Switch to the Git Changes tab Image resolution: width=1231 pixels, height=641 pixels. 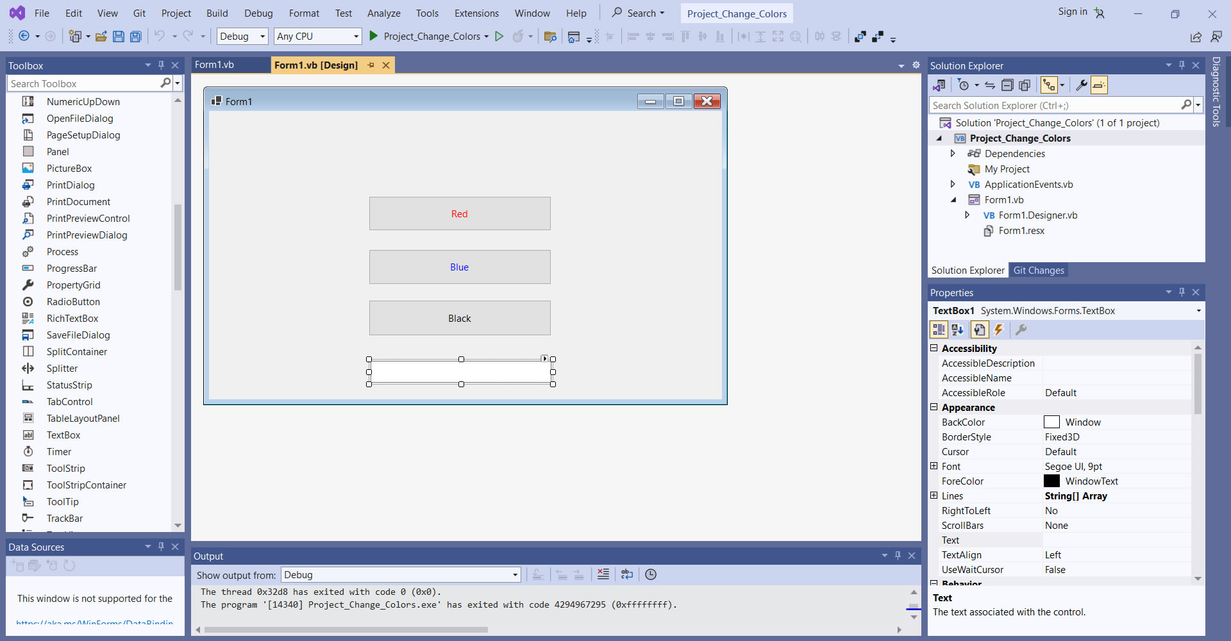[1038, 271]
